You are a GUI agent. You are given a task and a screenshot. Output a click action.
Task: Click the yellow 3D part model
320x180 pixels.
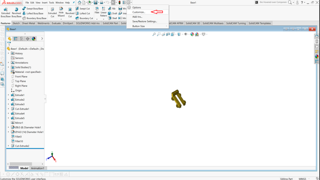coord(178,99)
